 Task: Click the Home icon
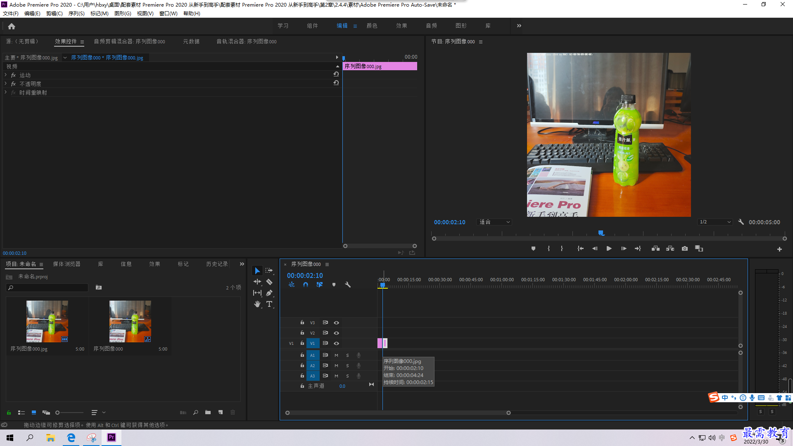coord(12,26)
